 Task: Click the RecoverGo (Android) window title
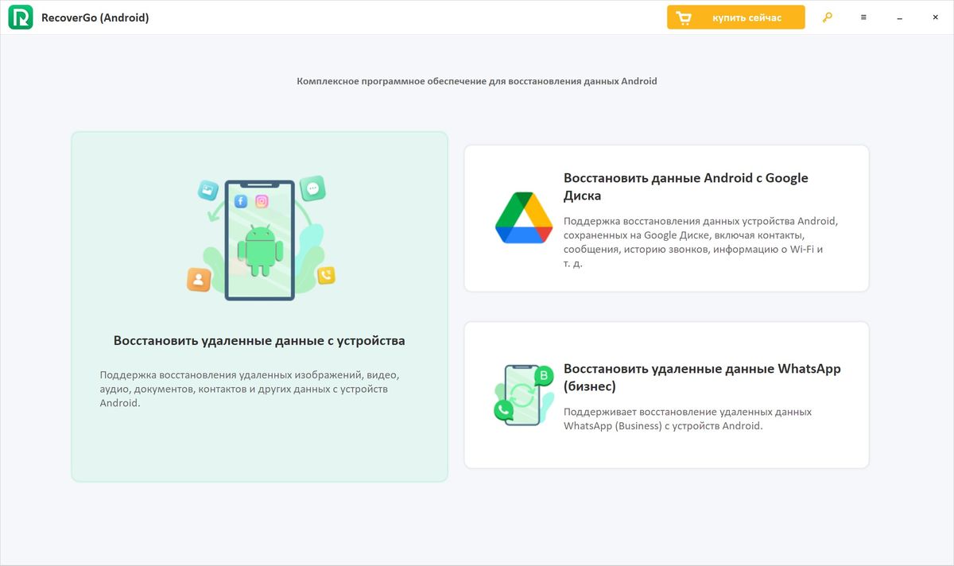(x=95, y=17)
